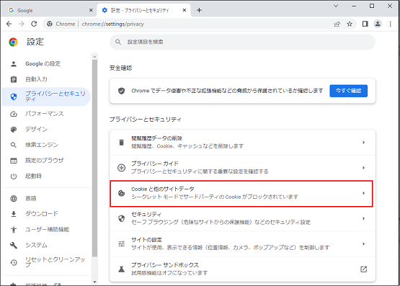Select the 設定 プライバシーとセキュリティ tab
The width and height of the screenshot is (400, 286).
click(144, 10)
